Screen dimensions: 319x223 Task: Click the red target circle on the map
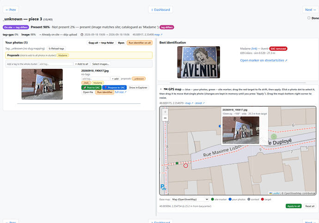[185, 166]
